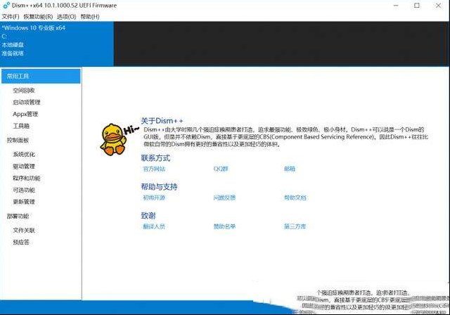Open 程序和功能 in the sidebar
450x315 pixels.
pos(27,178)
